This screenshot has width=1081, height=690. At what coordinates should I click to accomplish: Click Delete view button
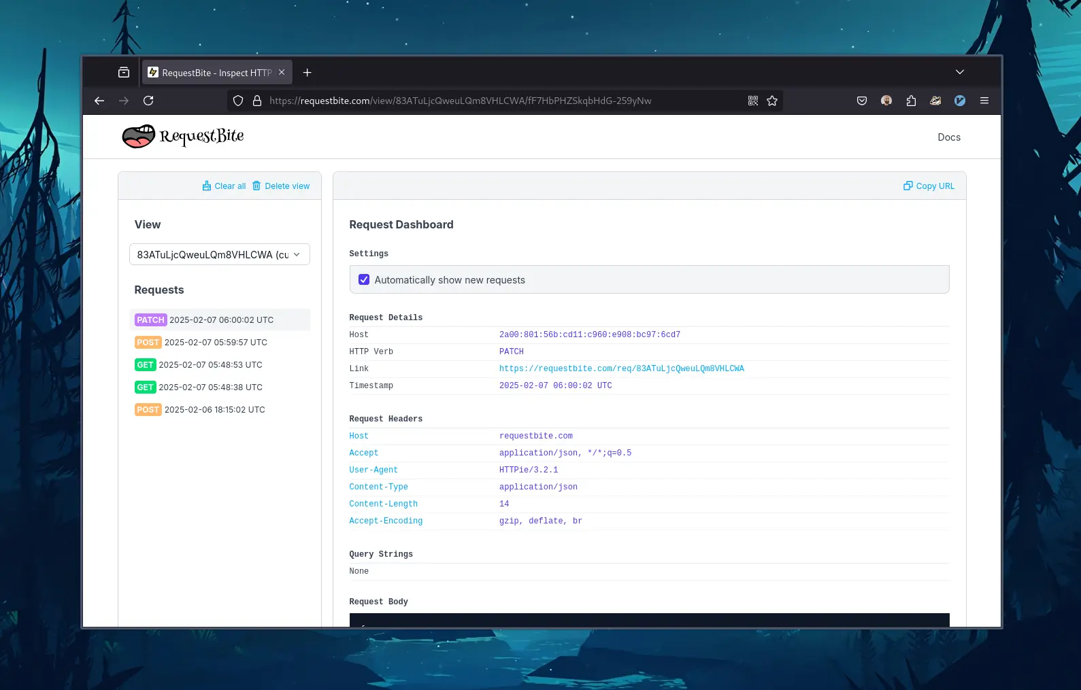click(280, 186)
